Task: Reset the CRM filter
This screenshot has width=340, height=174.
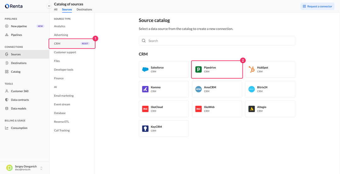Action: point(85,43)
